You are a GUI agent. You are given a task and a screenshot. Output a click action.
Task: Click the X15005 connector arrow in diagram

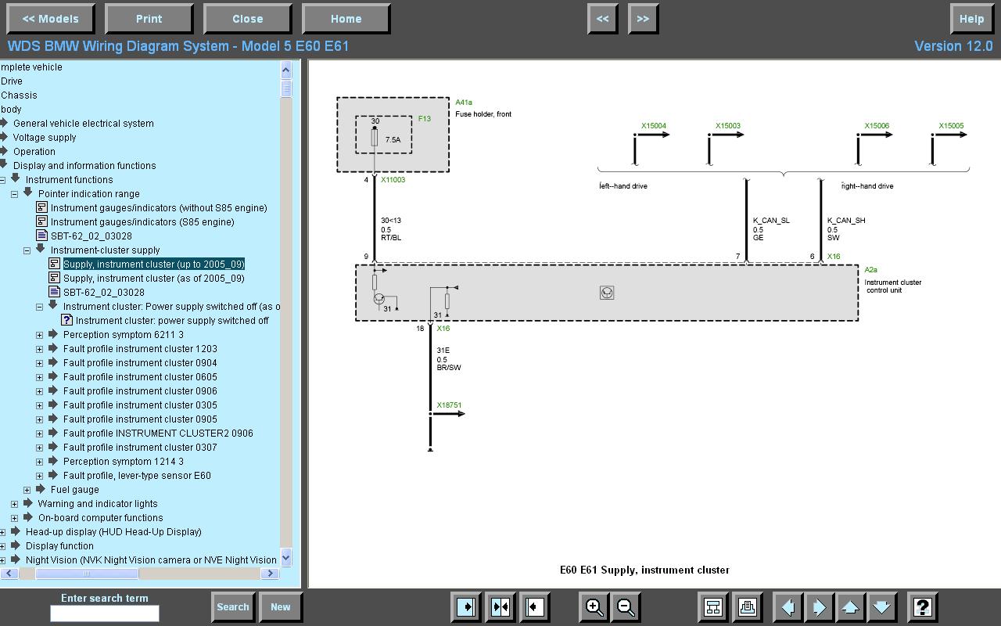coord(949,135)
